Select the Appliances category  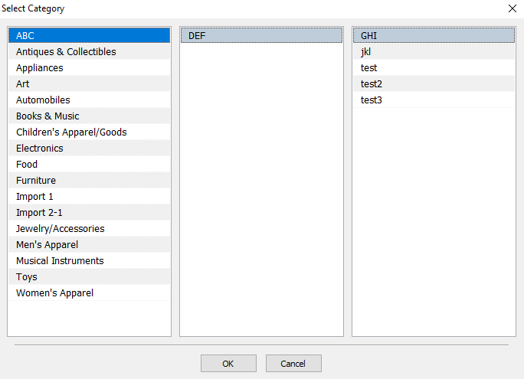pos(89,68)
